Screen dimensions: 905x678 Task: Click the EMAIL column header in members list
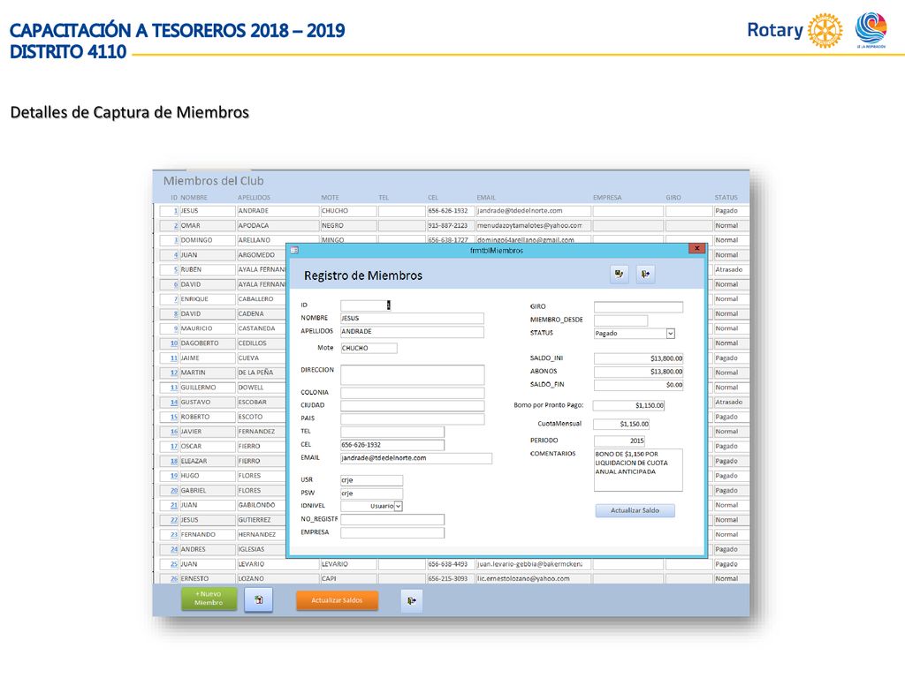[486, 198]
